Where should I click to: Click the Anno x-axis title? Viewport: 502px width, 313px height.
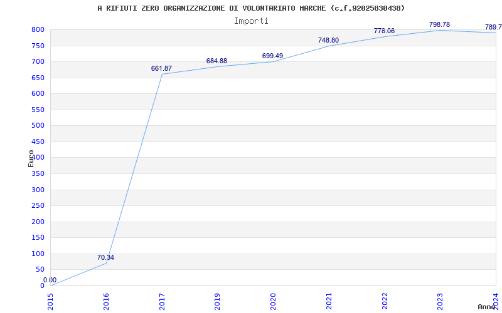point(487,307)
